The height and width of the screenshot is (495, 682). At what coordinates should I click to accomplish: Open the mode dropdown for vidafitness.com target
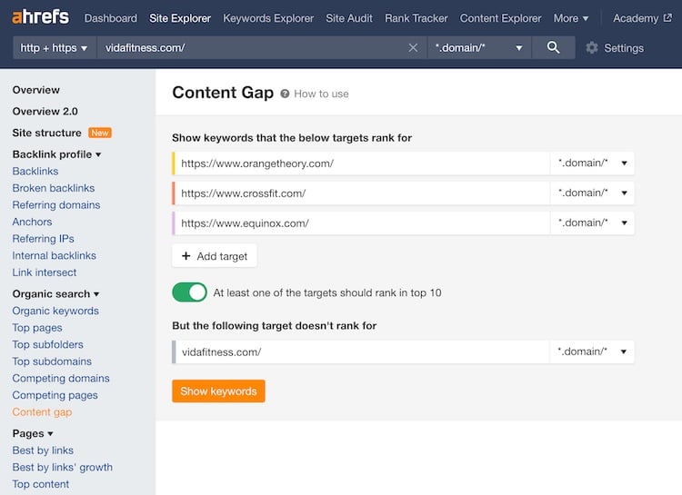[x=592, y=351]
